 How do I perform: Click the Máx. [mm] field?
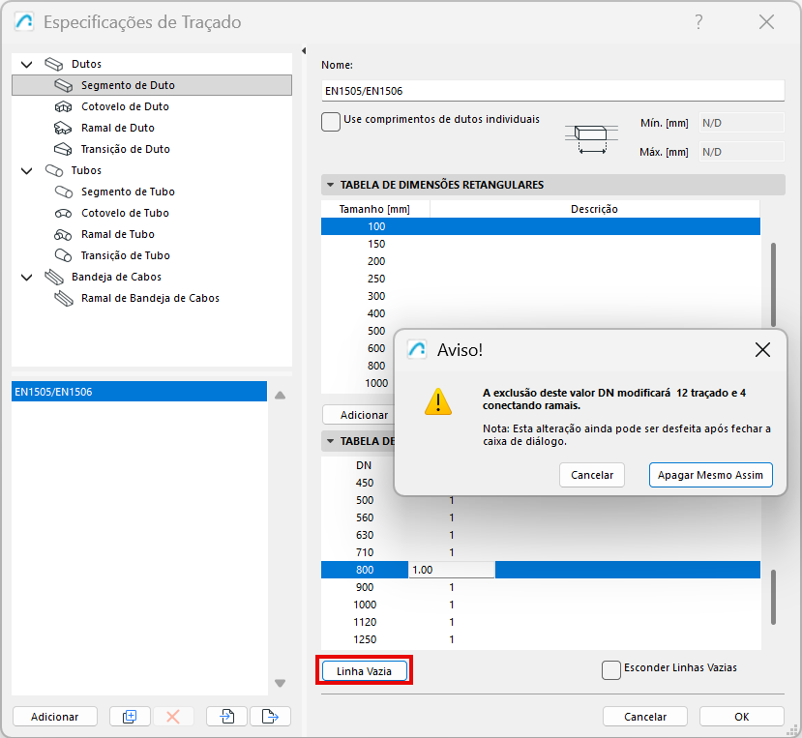click(742, 152)
